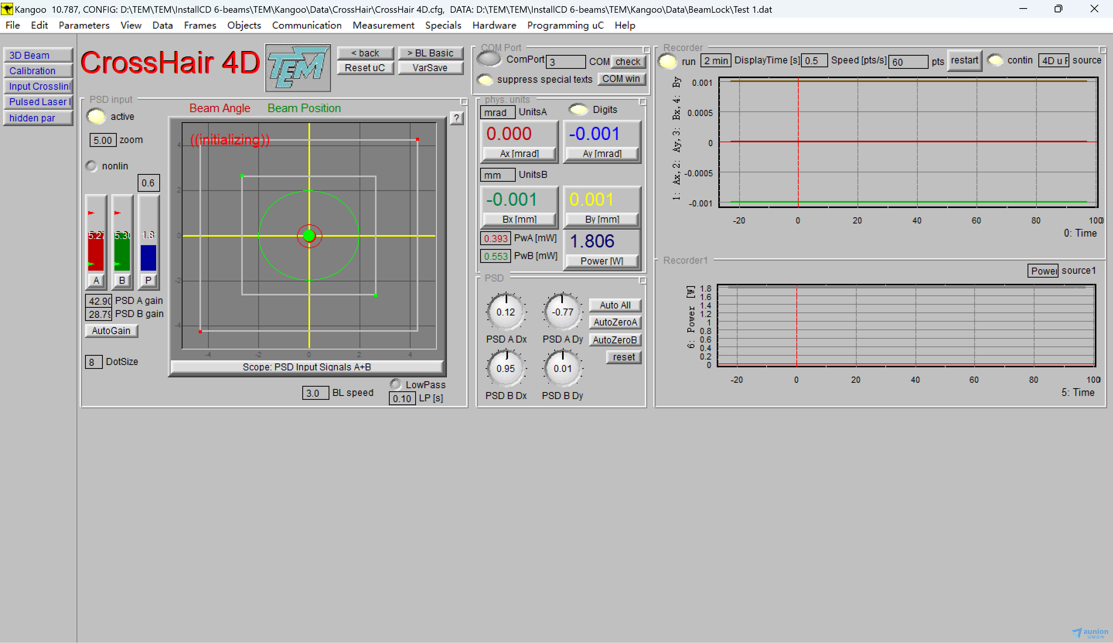Click the red A signal level bar
1113x643 pixels.
pos(96,251)
